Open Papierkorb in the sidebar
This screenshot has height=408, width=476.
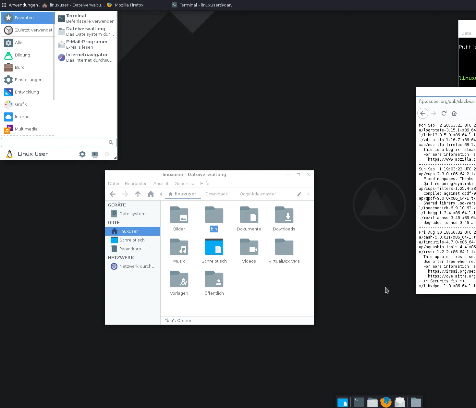tap(133, 249)
